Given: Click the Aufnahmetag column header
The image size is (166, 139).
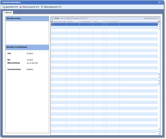Looking at the screenshot, I should point(86,22).
